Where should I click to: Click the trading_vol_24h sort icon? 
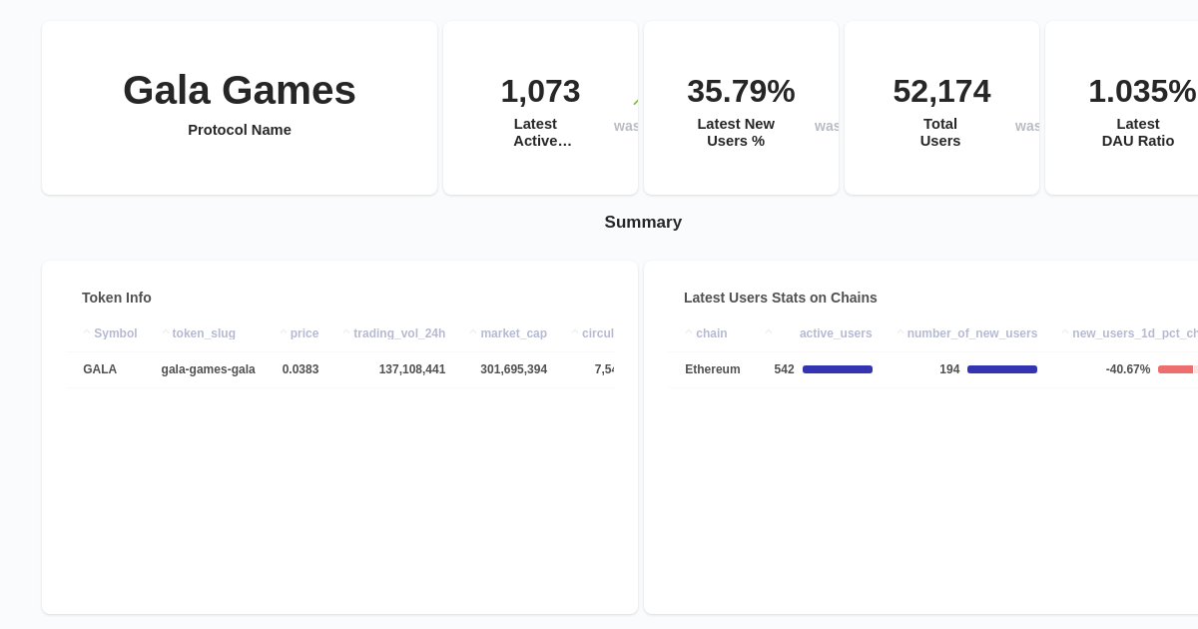pos(345,333)
